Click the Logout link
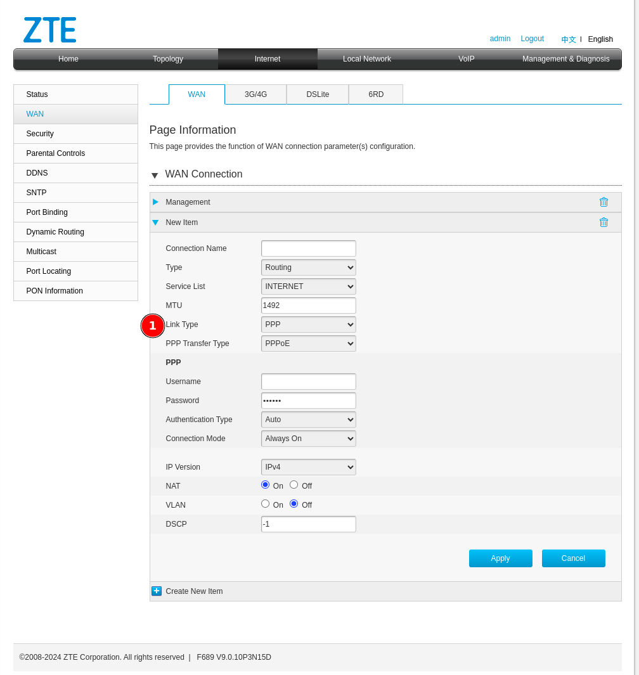This screenshot has width=639, height=675. tap(532, 39)
